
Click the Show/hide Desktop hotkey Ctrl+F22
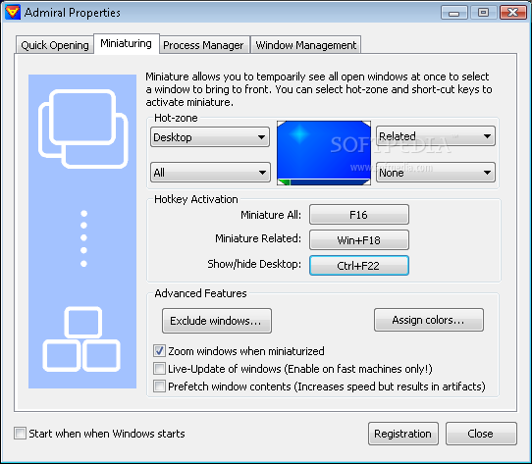pyautogui.click(x=359, y=265)
